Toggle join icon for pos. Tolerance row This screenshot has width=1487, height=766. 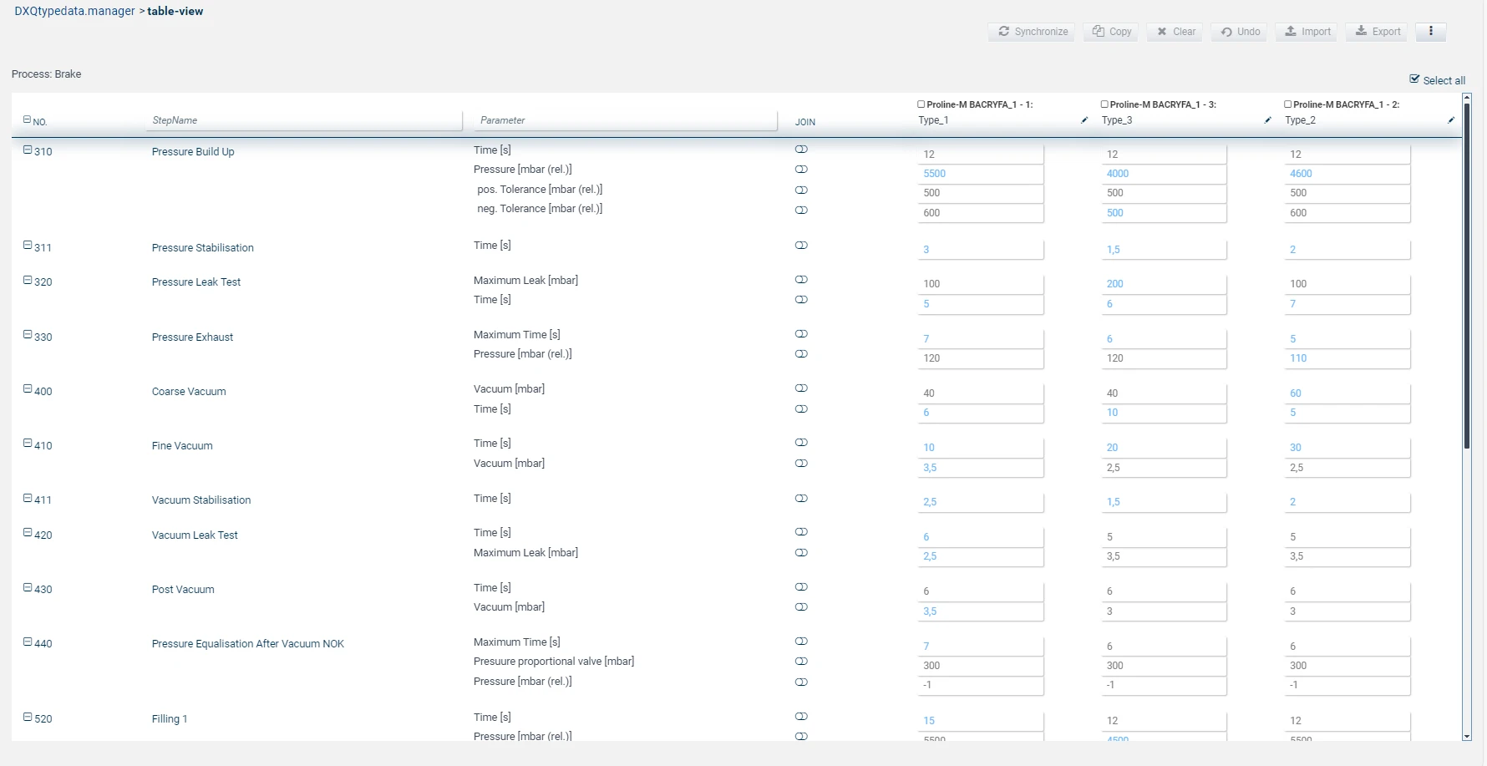click(x=801, y=190)
